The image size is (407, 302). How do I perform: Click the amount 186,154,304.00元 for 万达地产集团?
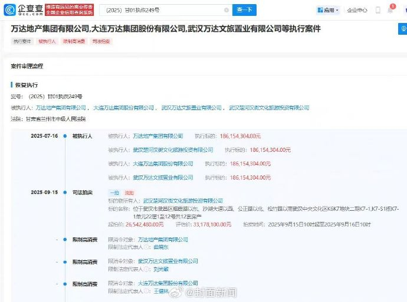(240, 136)
